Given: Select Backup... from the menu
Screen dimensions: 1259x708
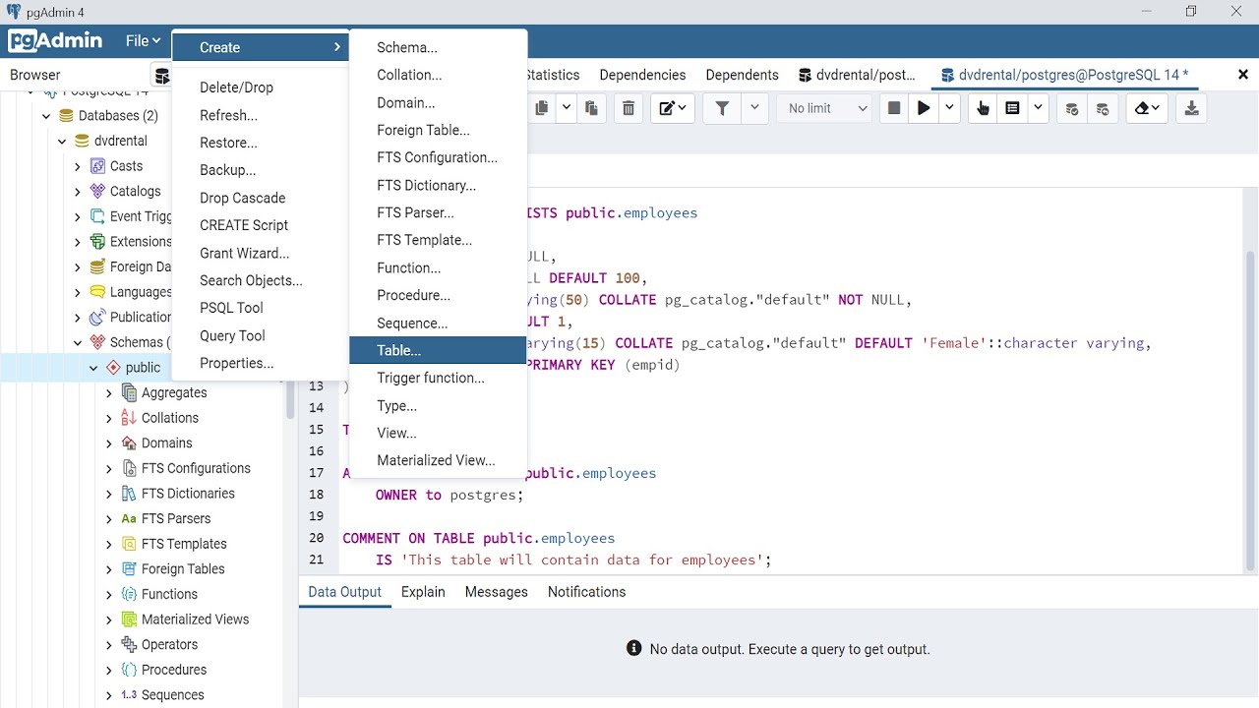Looking at the screenshot, I should (x=260, y=170).
